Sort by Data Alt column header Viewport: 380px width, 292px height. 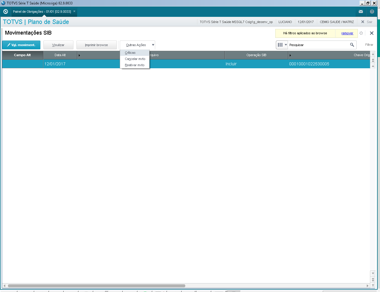click(x=60, y=55)
